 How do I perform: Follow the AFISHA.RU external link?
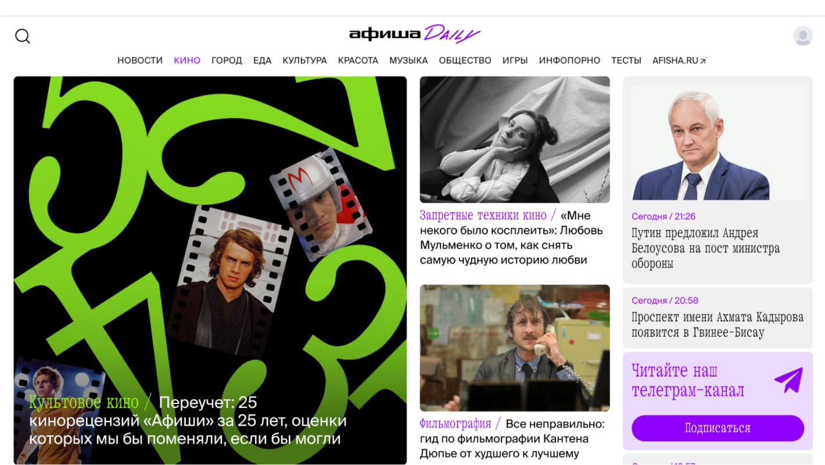679,60
